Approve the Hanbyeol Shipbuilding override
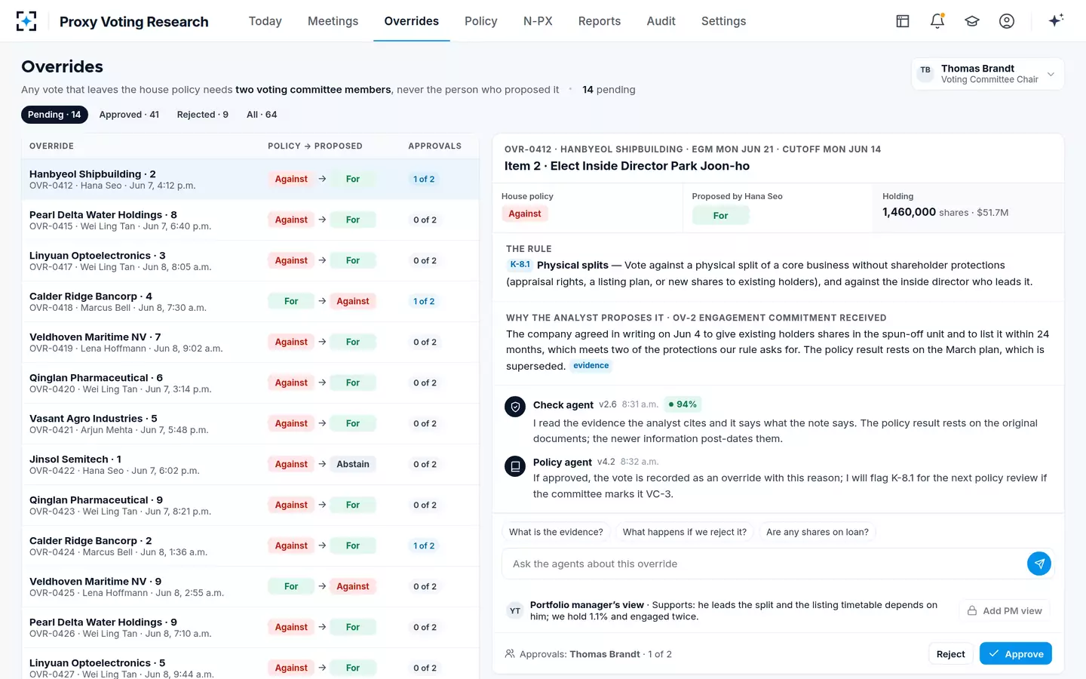1086x679 pixels. pyautogui.click(x=1016, y=654)
